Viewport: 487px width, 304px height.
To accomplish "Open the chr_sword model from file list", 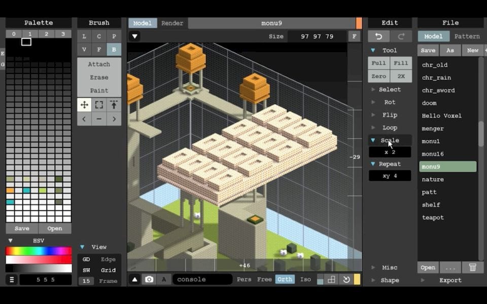I will point(438,90).
